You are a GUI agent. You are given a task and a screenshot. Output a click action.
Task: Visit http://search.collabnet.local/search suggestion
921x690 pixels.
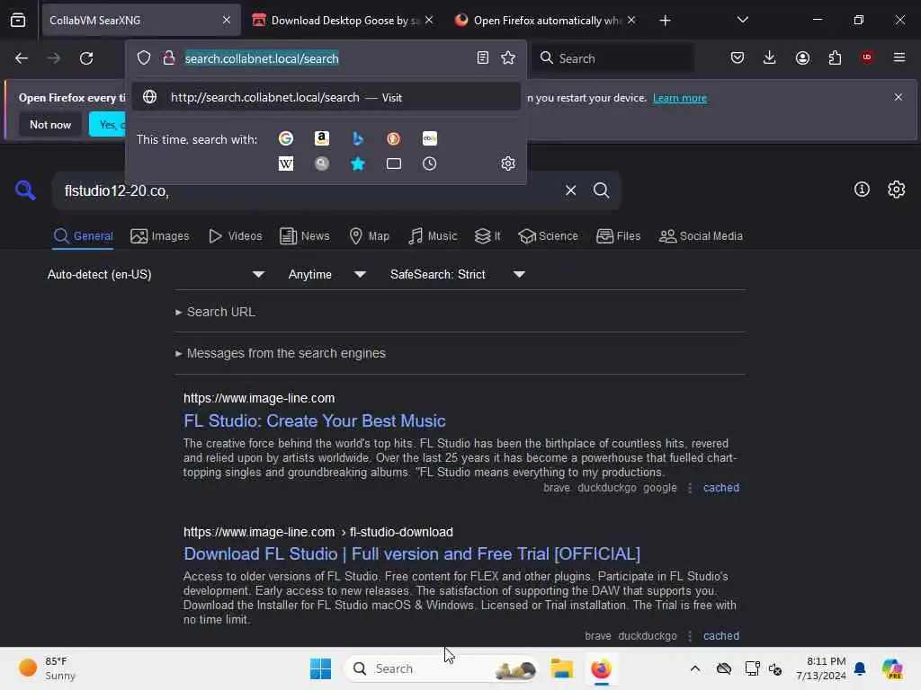(x=326, y=97)
